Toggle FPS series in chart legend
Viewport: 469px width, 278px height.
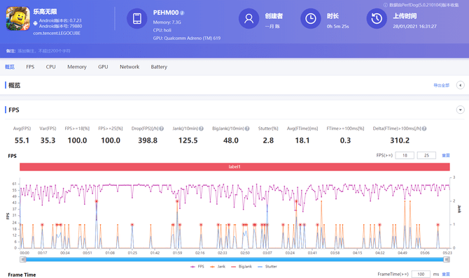pyautogui.click(x=197, y=266)
